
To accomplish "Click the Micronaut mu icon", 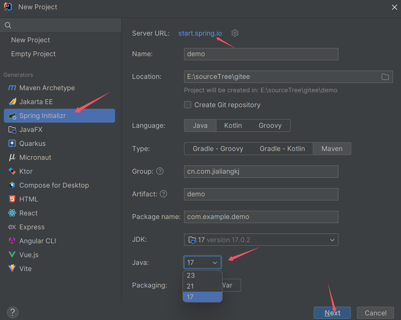I will click(12, 157).
